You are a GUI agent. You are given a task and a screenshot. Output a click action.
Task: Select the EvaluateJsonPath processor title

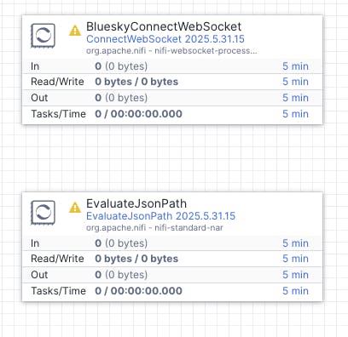coord(136,203)
